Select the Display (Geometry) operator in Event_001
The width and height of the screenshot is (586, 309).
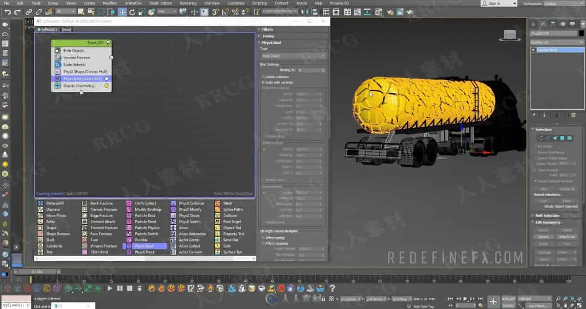click(x=82, y=85)
